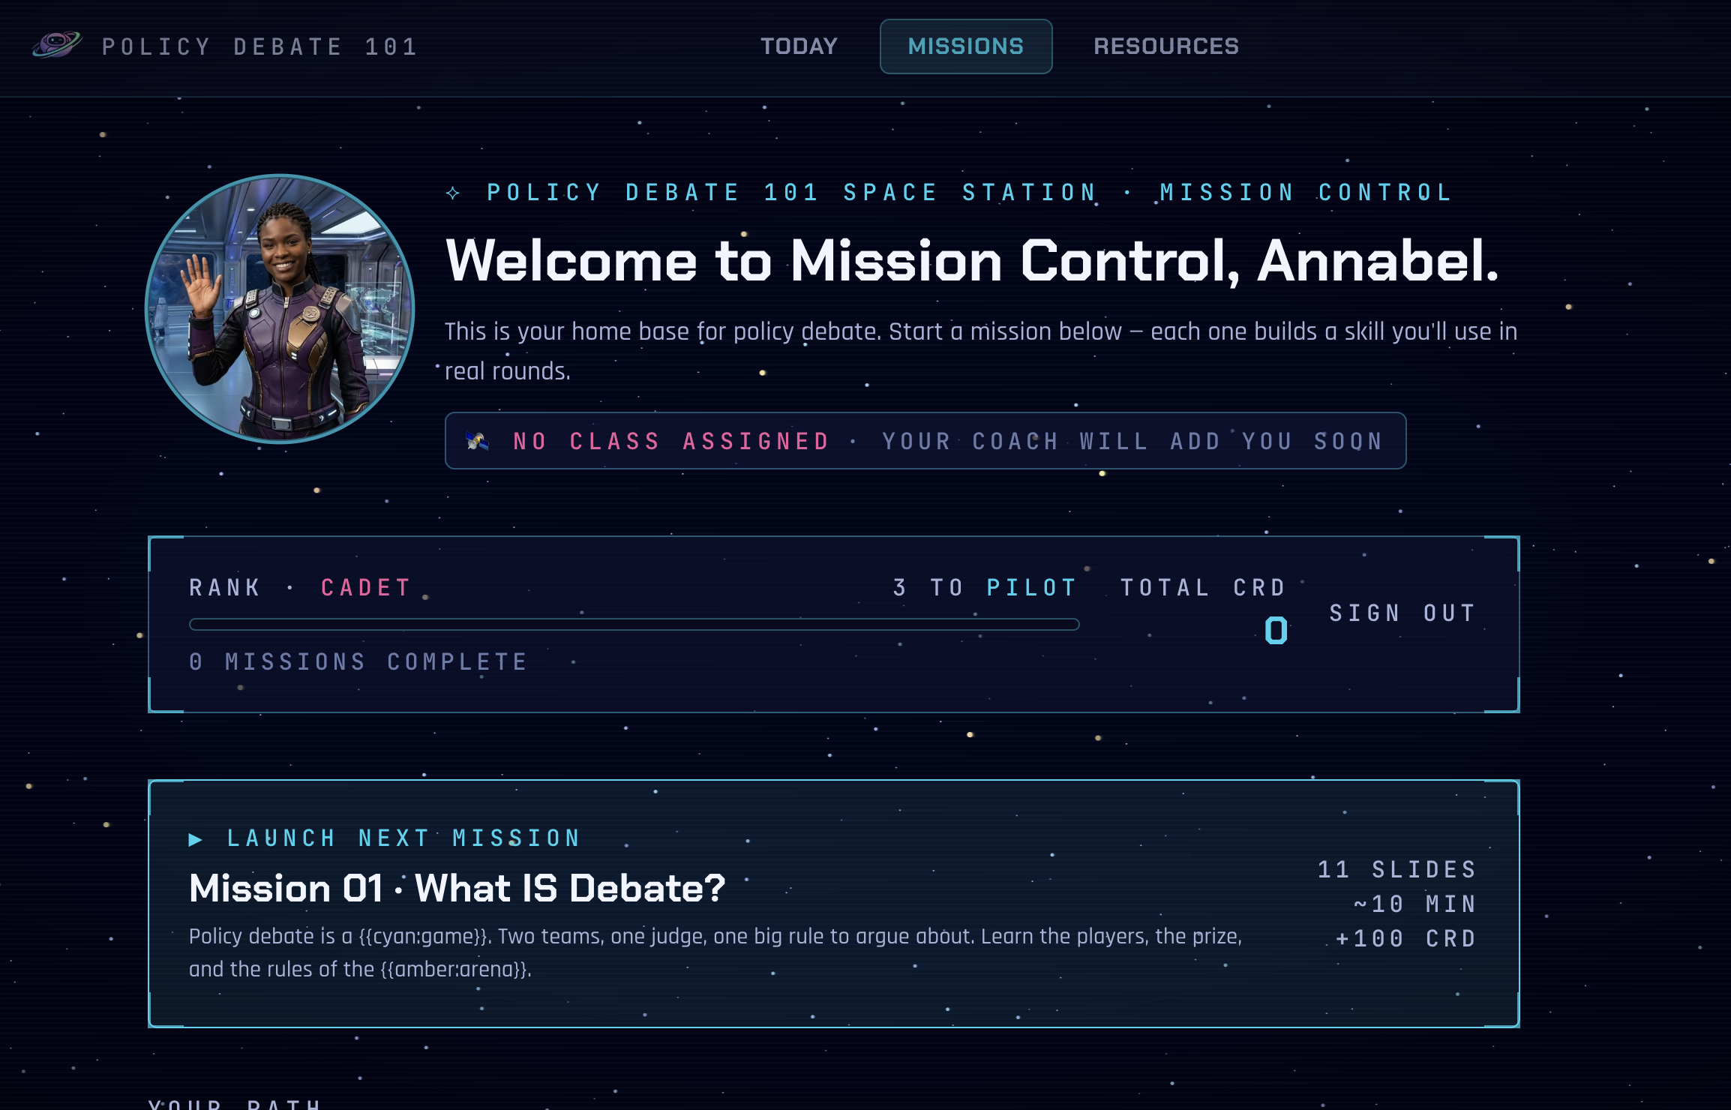Viewport: 1731px width, 1110px height.
Task: Click the ~10 Min duration text
Action: tap(1415, 904)
